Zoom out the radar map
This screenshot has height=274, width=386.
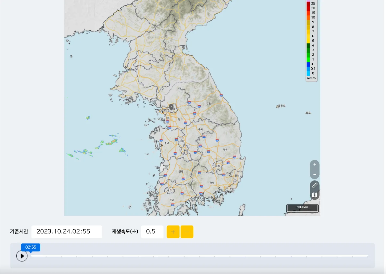coord(315,174)
